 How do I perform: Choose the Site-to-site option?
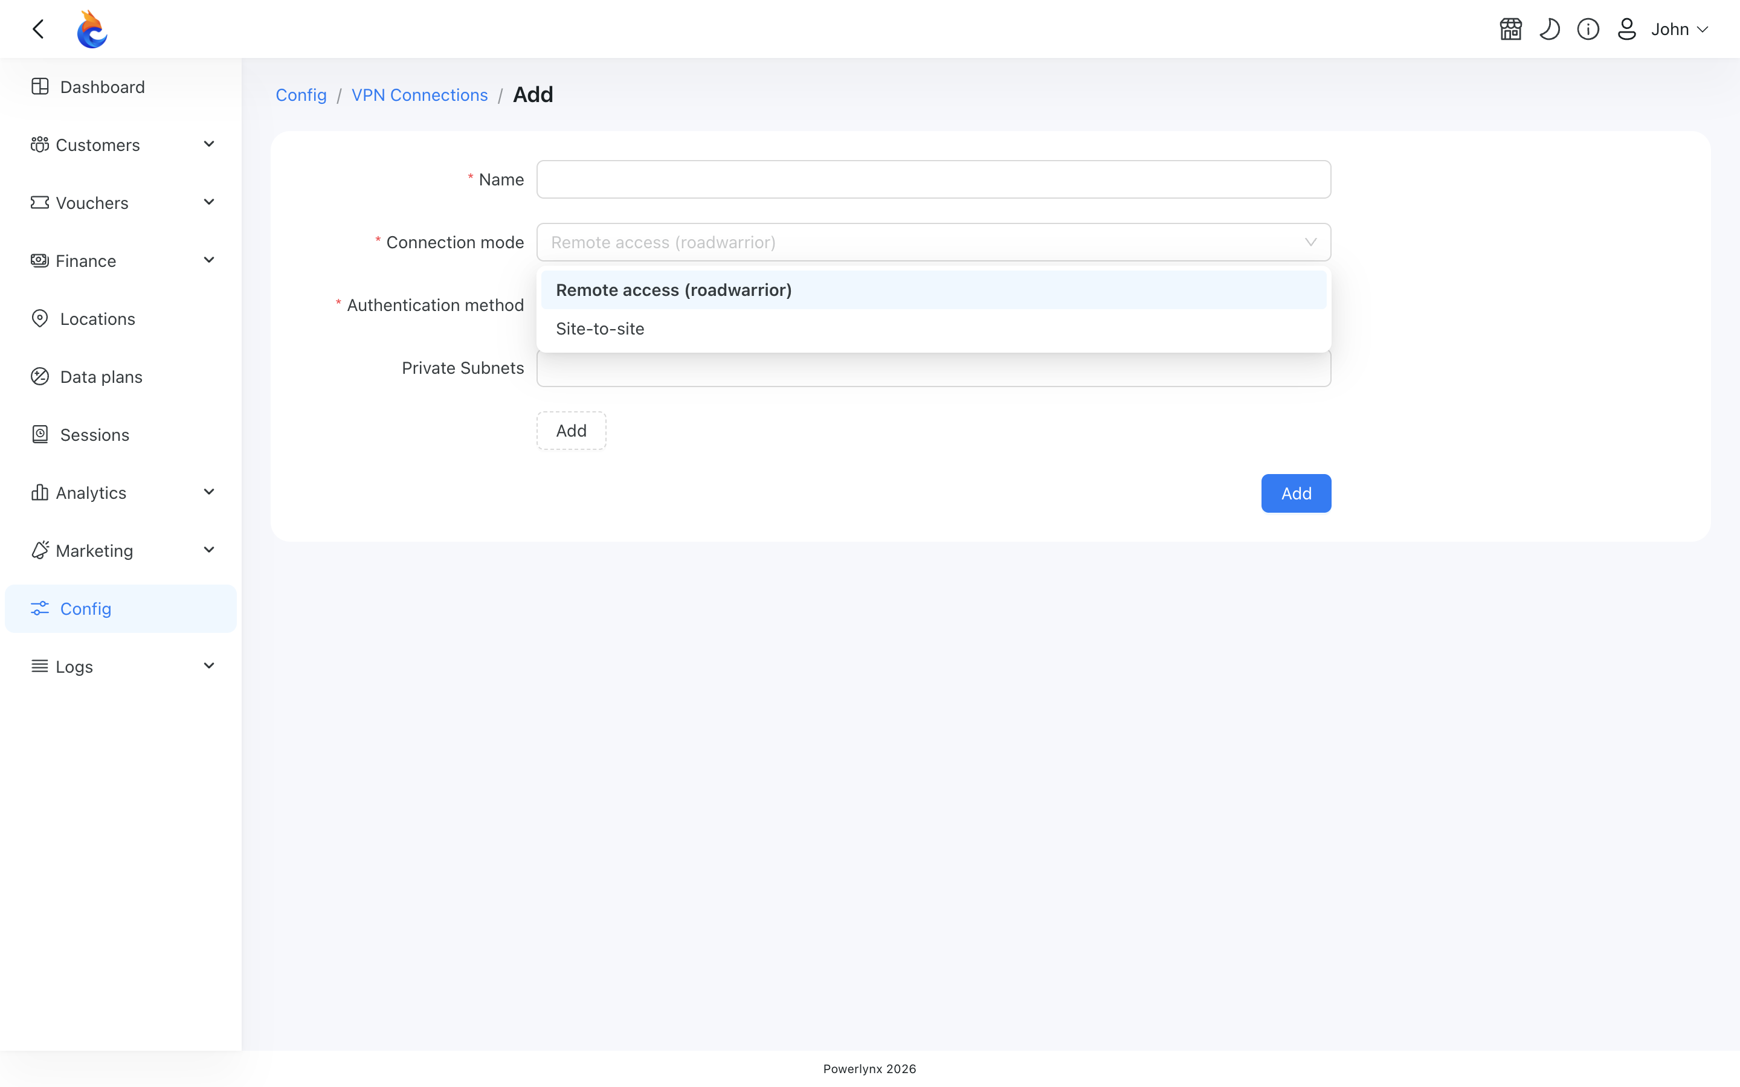pyautogui.click(x=933, y=329)
